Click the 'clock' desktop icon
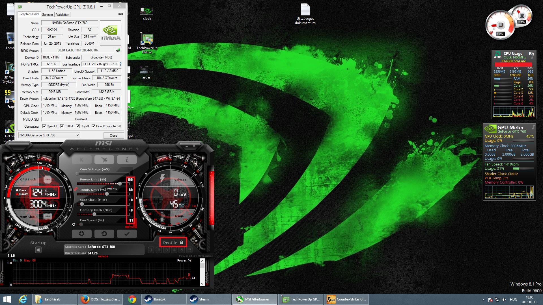Screen dimensions: 543x305 pyautogui.click(x=147, y=13)
